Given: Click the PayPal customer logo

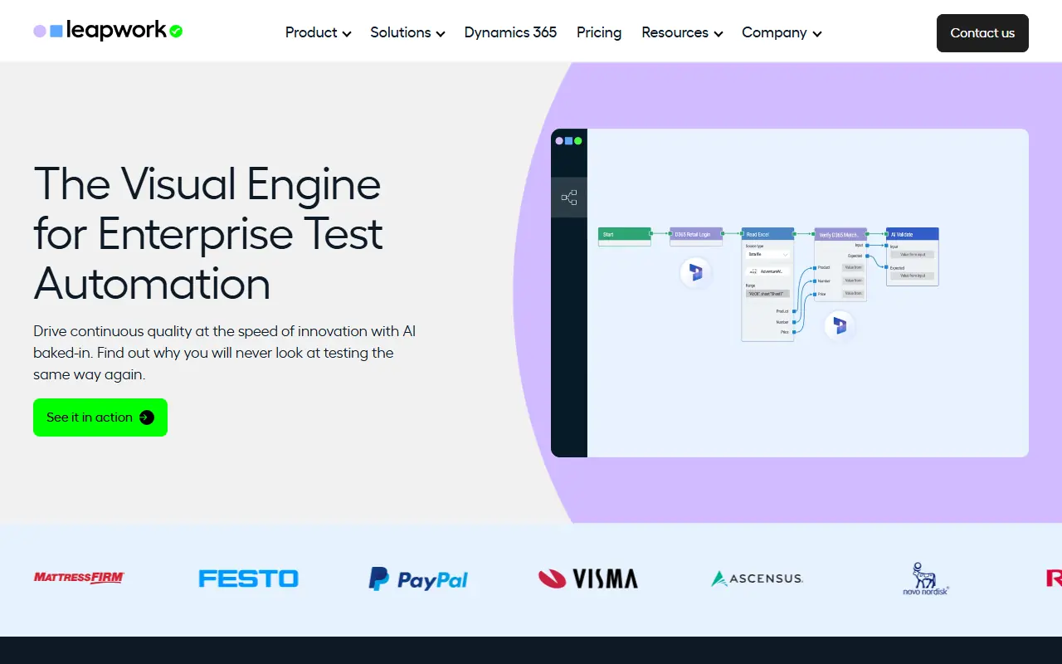Looking at the screenshot, I should coord(418,579).
